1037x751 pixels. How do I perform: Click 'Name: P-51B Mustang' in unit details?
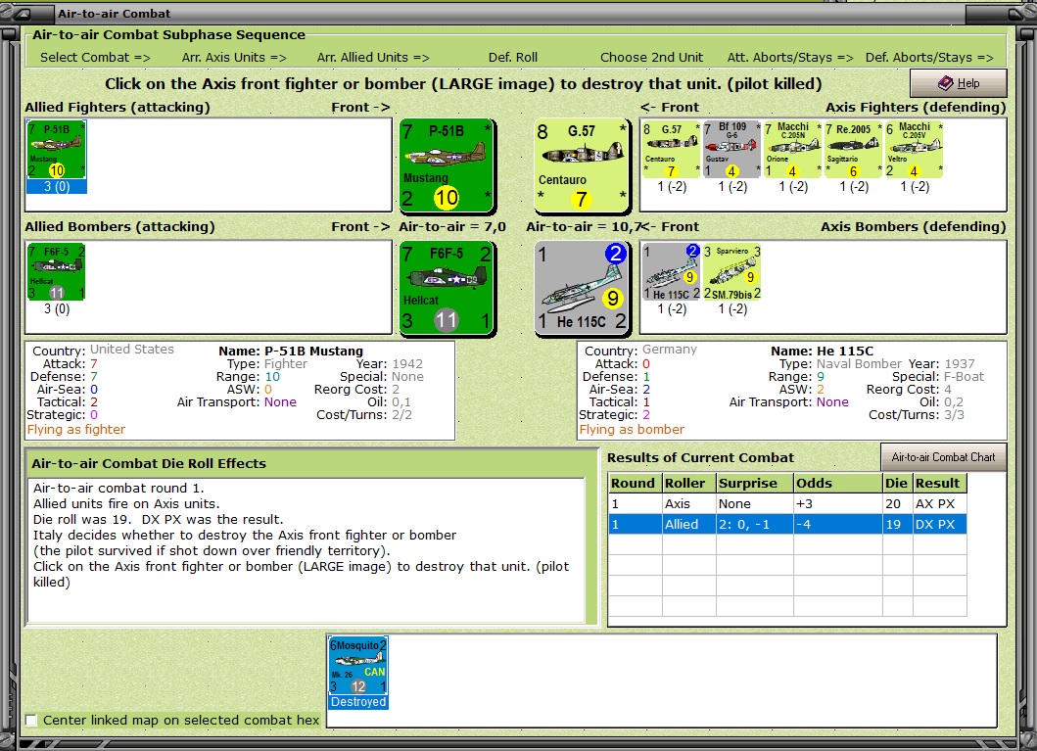[291, 352]
